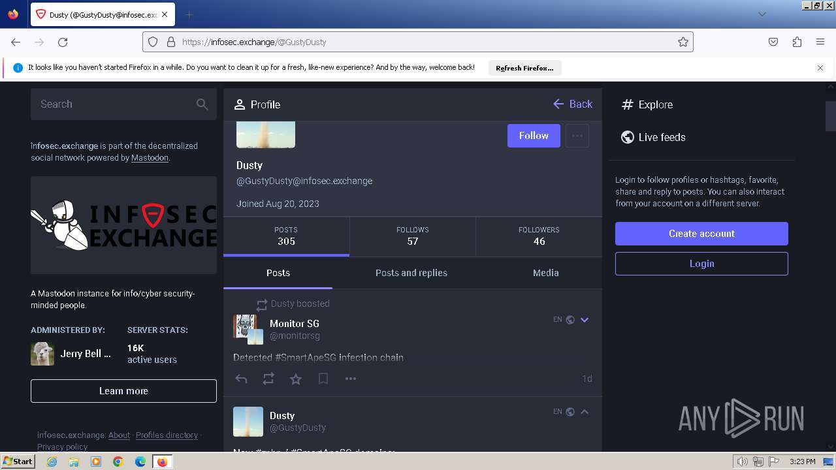Open the Mastodon link

[150, 158]
